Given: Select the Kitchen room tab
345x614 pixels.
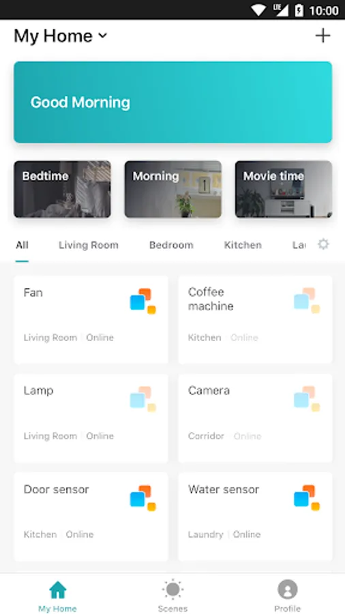Looking at the screenshot, I should point(243,245).
